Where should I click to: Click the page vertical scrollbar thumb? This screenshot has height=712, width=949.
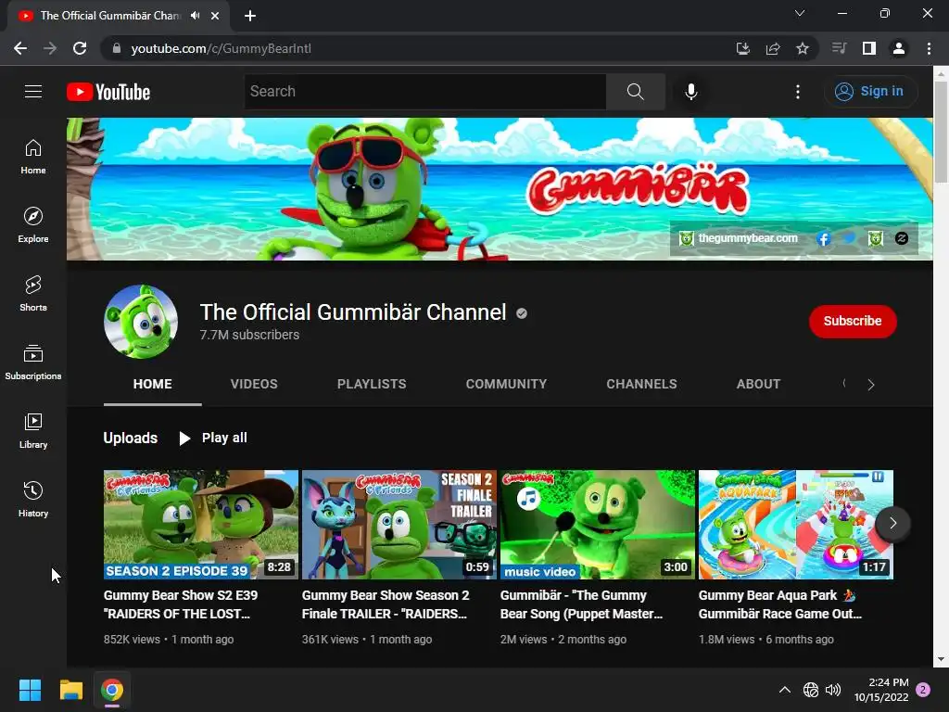tap(941, 132)
